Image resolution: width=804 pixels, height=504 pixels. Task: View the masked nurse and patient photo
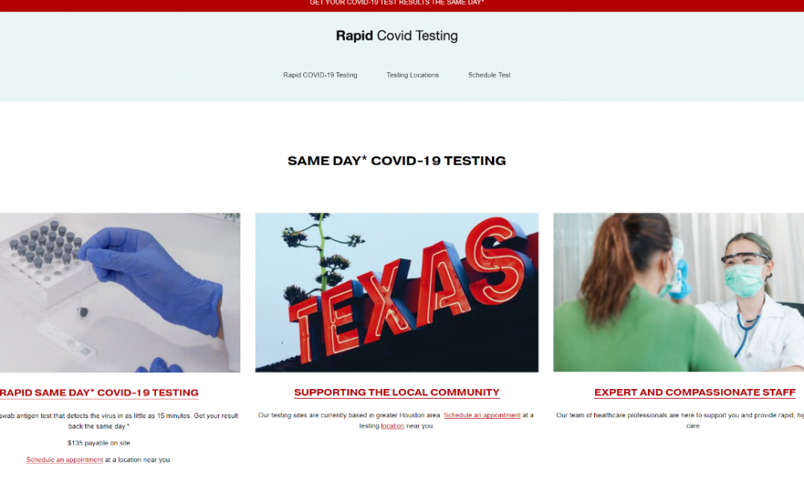pyautogui.click(x=679, y=293)
